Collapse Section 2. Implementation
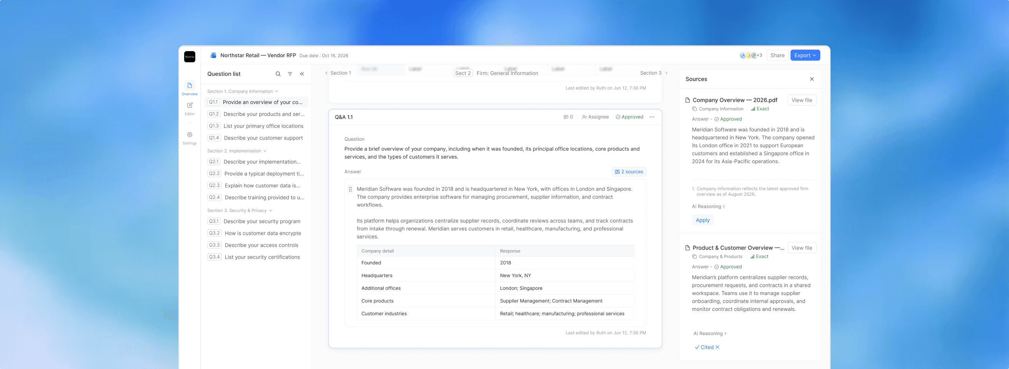 click(x=237, y=151)
